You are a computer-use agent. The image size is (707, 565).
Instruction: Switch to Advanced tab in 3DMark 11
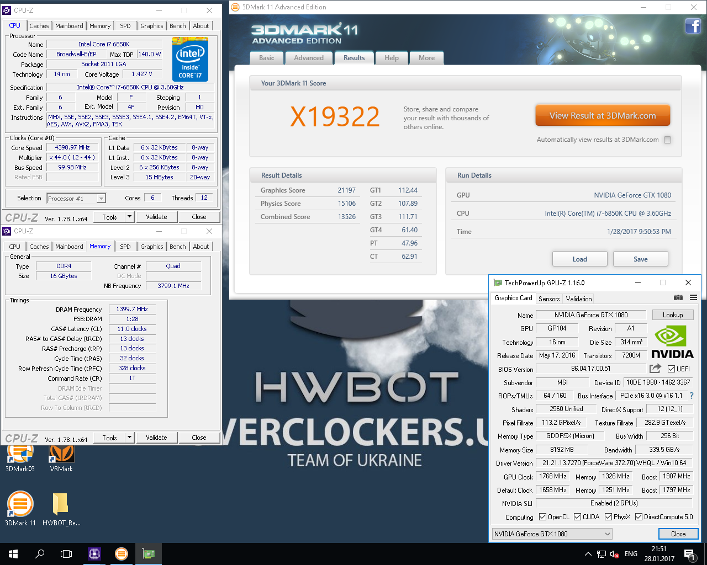click(309, 58)
